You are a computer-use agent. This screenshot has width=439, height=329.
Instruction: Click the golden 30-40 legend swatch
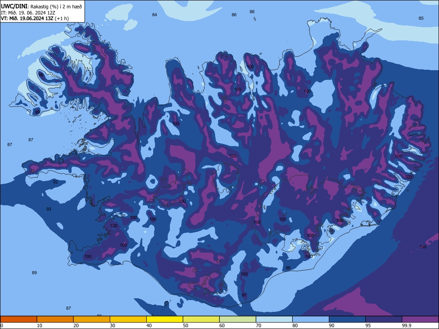coord(128,319)
